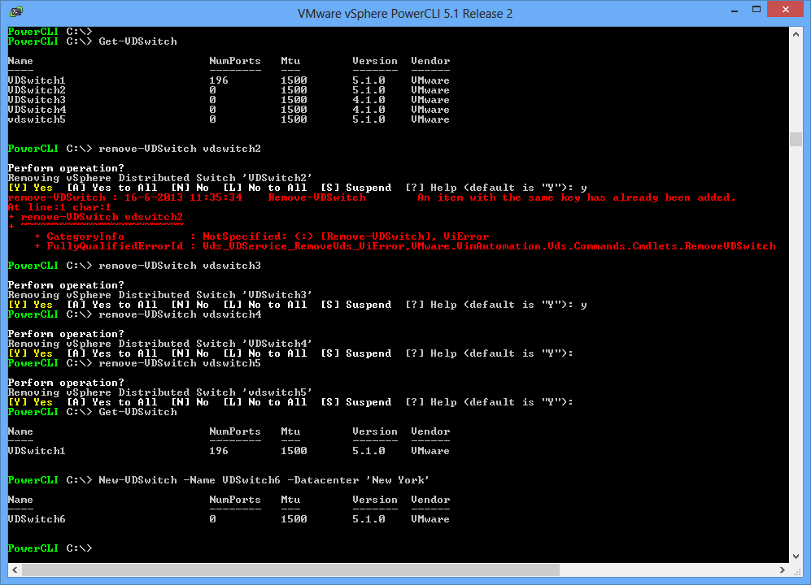This screenshot has height=585, width=811.
Task: Click text "Removing vSphere Distributed Switch 'VDSwitch3'"
Action: coord(159,295)
